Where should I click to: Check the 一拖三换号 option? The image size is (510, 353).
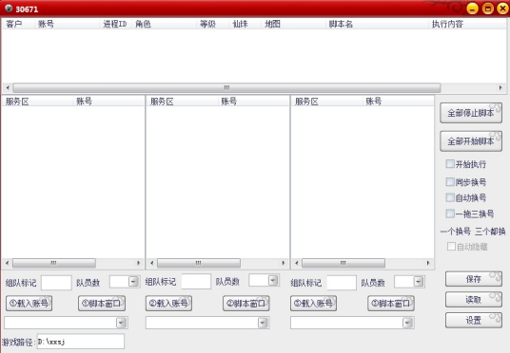[450, 214]
